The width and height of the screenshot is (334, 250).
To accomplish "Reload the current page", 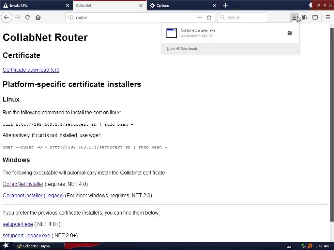I will pyautogui.click(x=28, y=17).
